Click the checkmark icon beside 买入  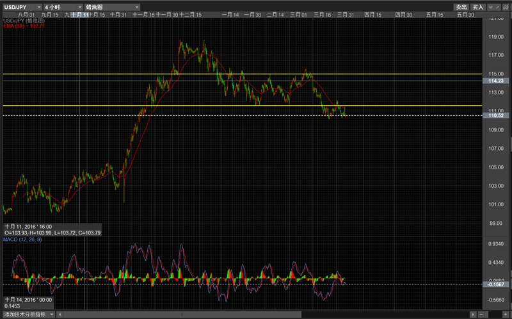coord(490,7)
